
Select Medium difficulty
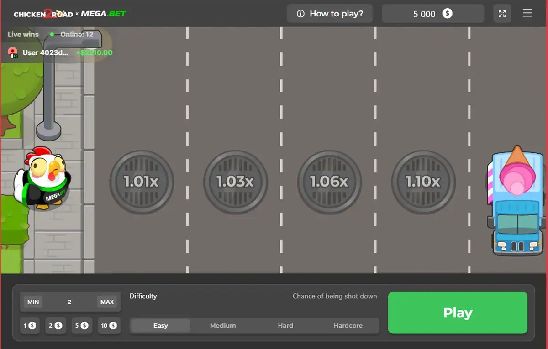[223, 326]
